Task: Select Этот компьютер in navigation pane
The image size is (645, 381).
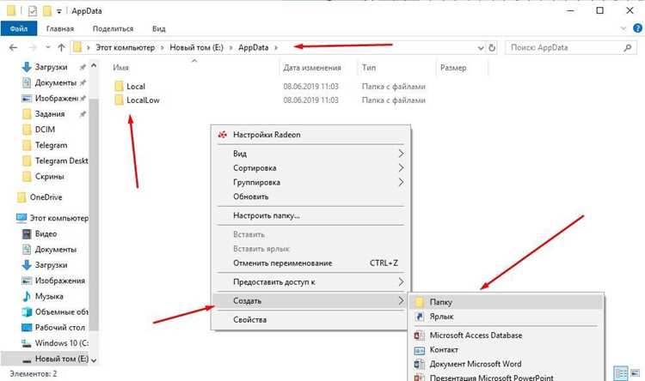Action: 58,218
